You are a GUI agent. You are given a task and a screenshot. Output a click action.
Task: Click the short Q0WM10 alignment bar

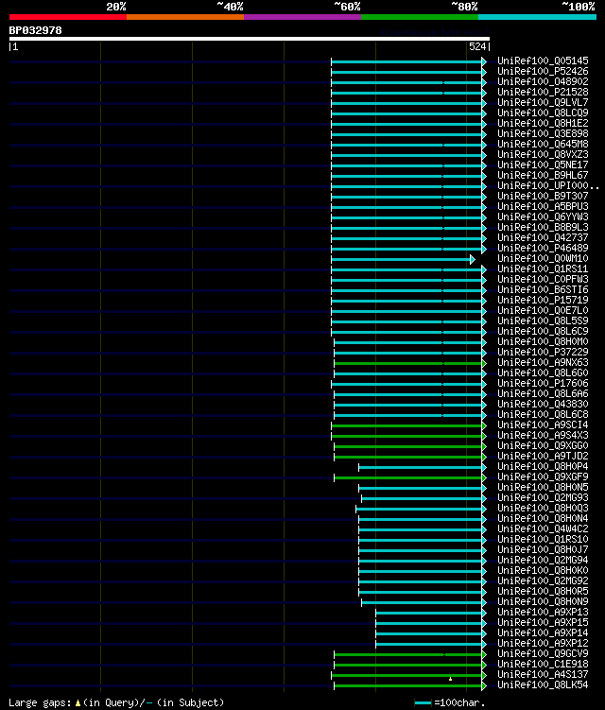point(401,259)
